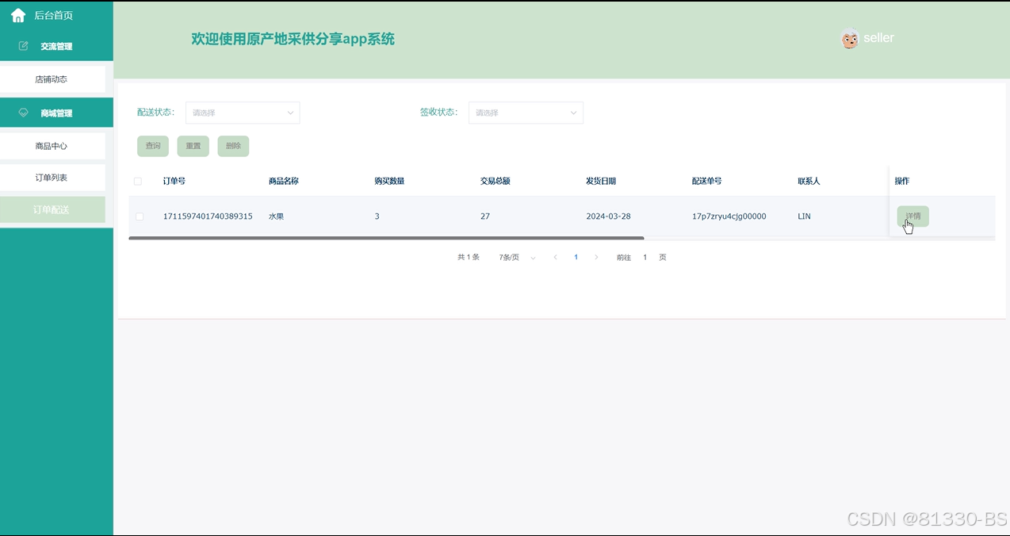Click the 商品名称 column header
The width and height of the screenshot is (1010, 536).
[284, 181]
